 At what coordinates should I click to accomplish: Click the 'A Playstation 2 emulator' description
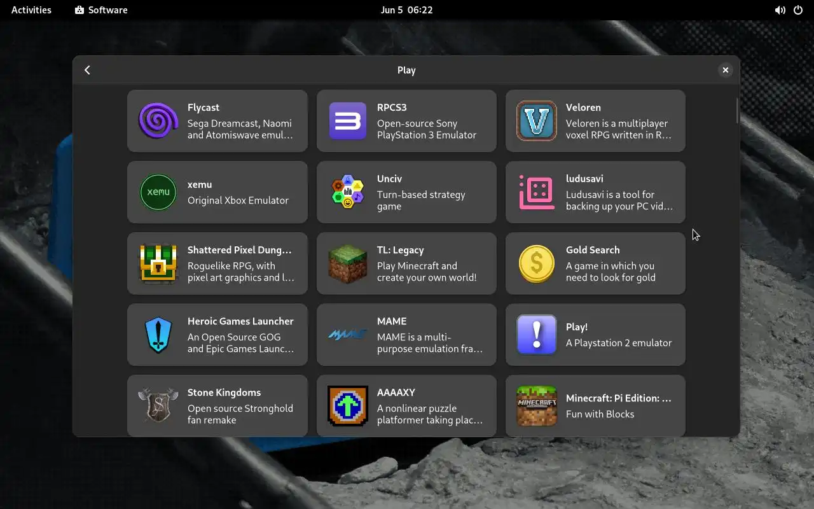(x=619, y=343)
